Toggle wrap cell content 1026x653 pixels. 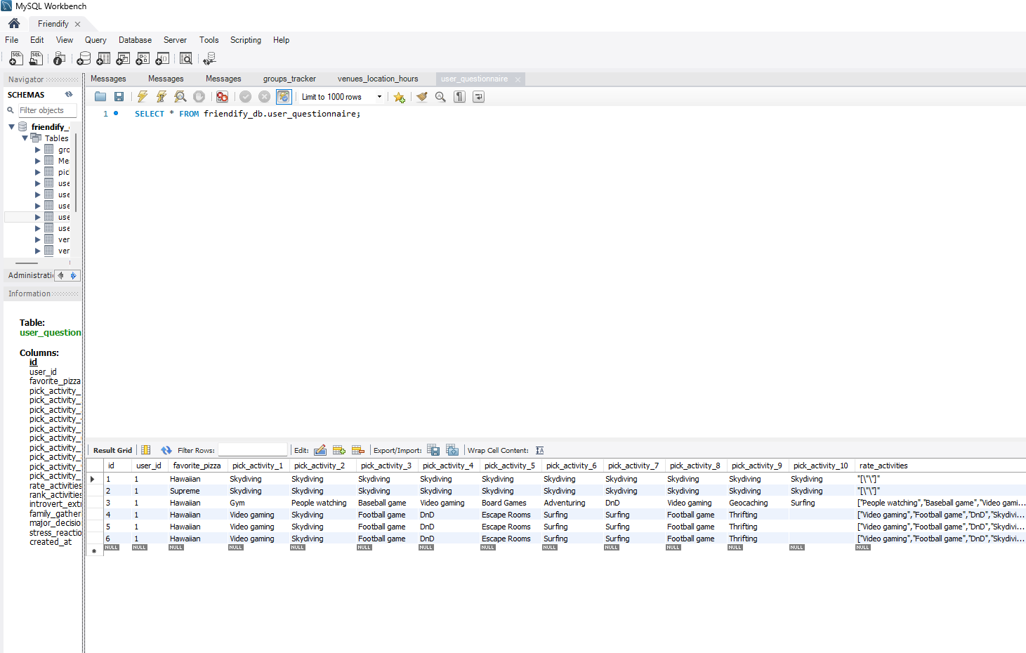coord(539,450)
